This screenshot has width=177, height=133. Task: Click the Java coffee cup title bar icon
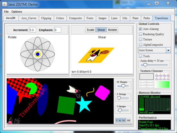click(5, 4)
